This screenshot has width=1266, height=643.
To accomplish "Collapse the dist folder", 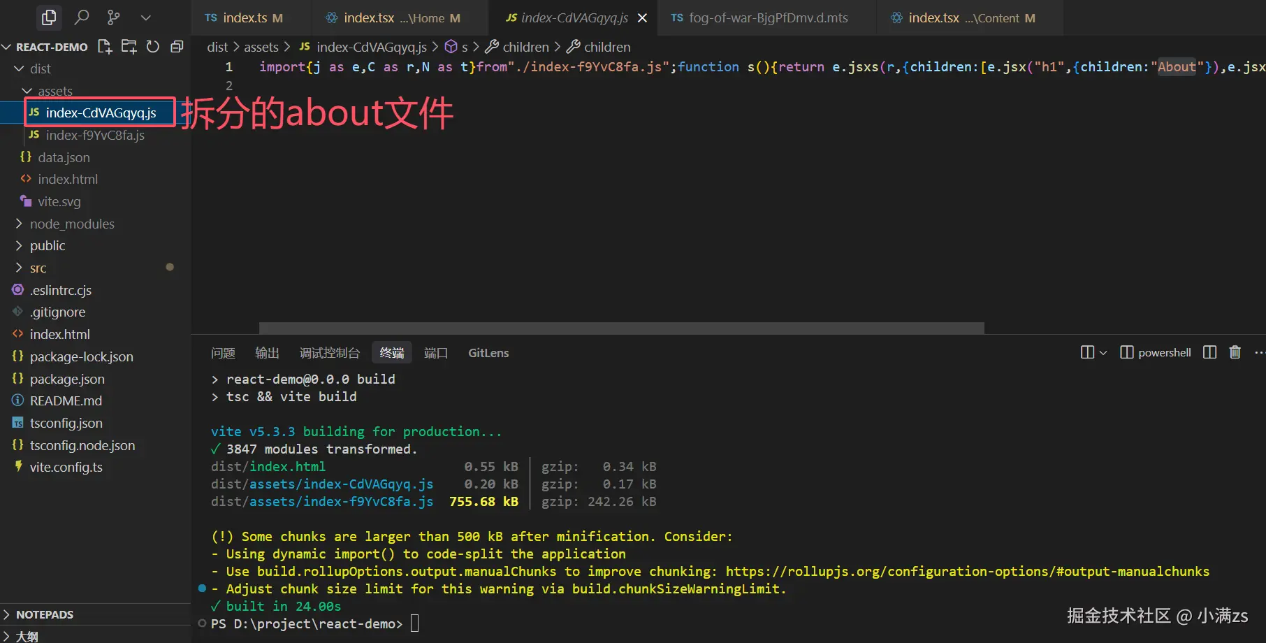I will (x=40, y=69).
